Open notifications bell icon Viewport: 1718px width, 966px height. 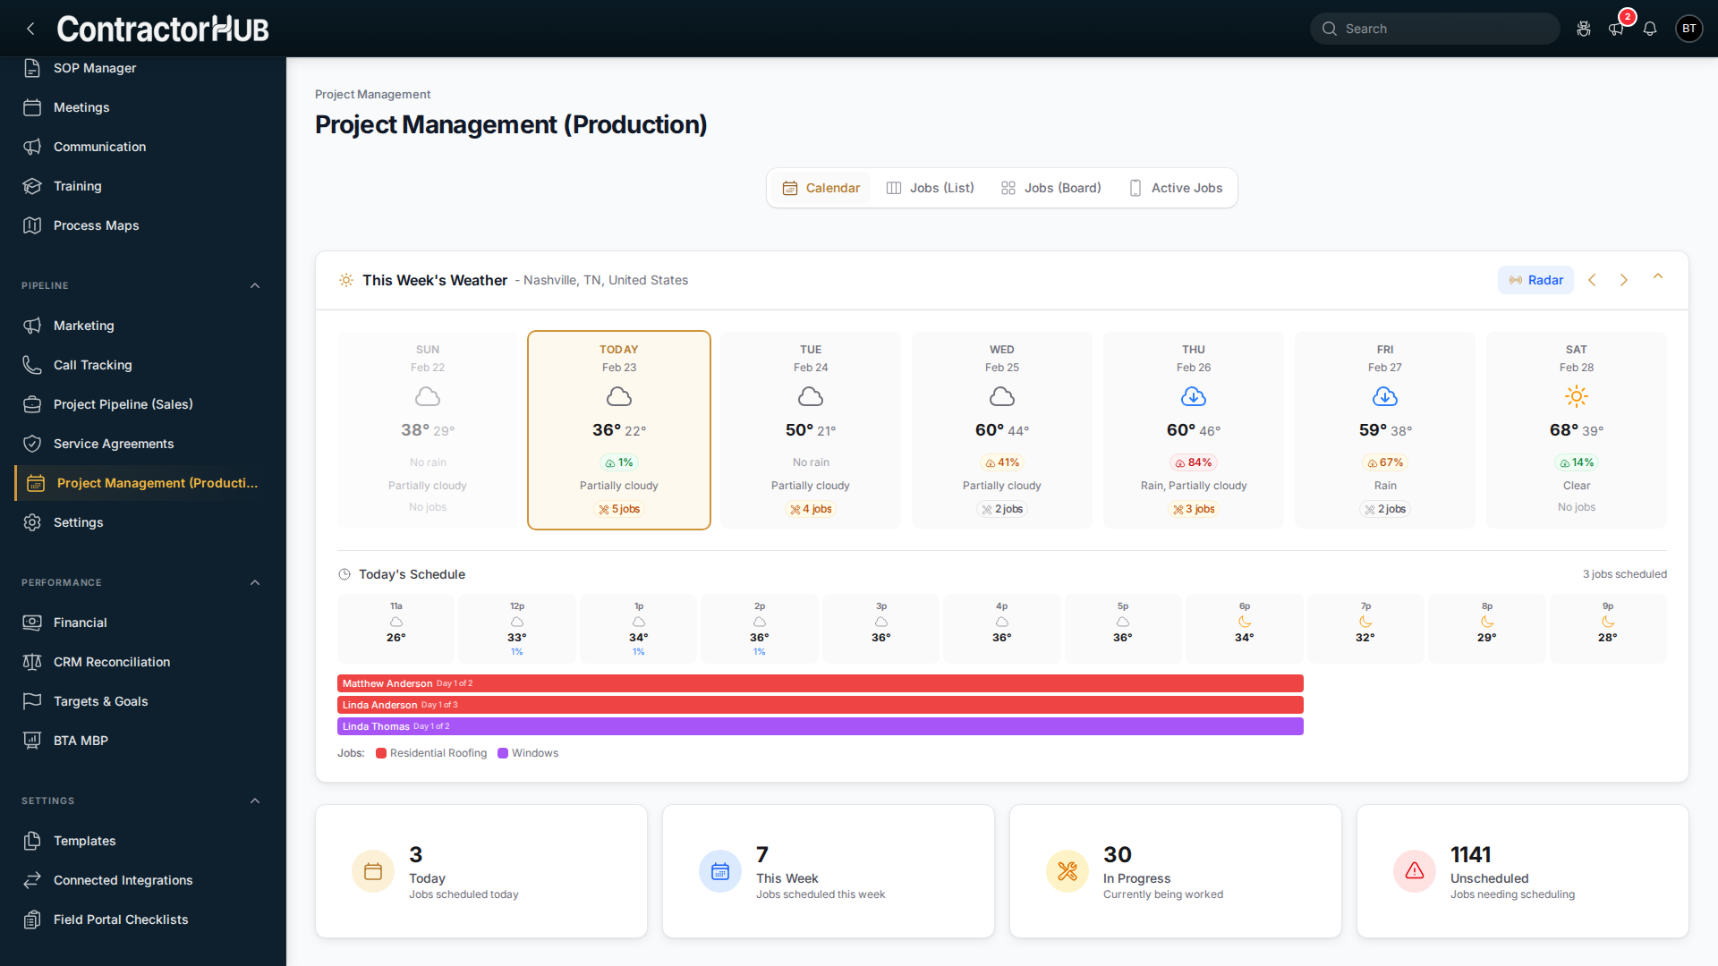(x=1650, y=29)
